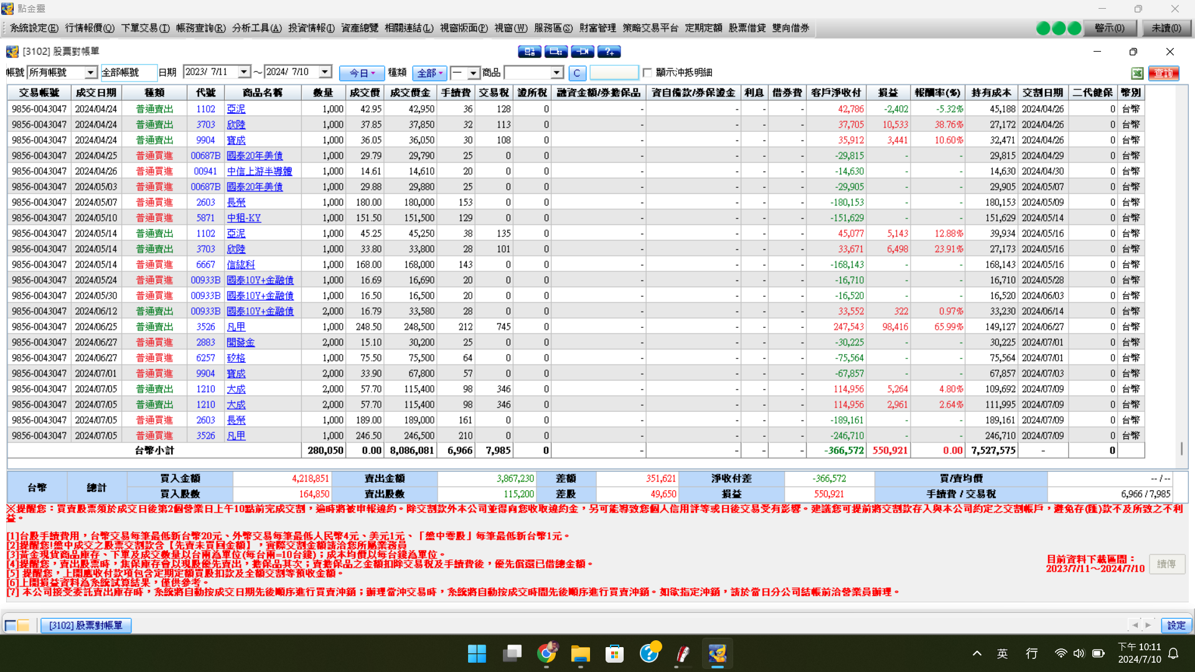Image resolution: width=1195 pixels, height=672 pixels.
Task: Open the 下單交易(T) menu
Action: coord(145,28)
